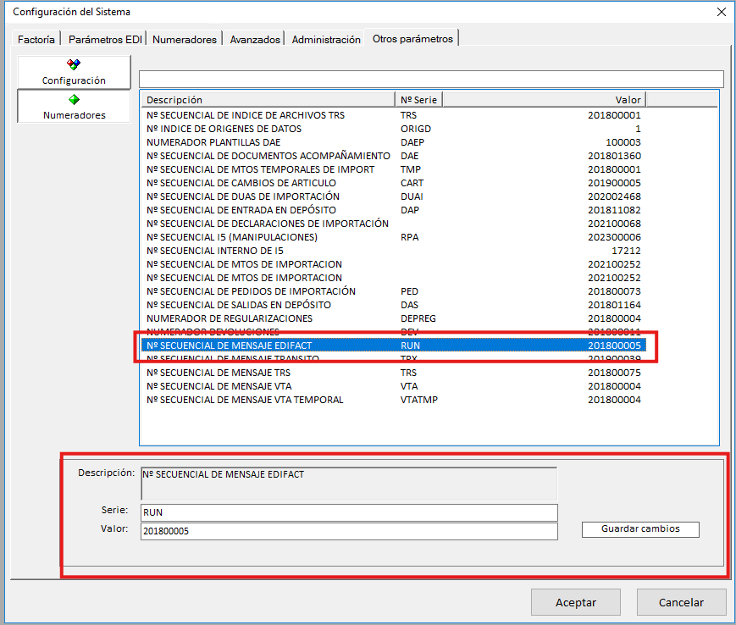Click the Nº Serie column header
Viewport: 736px width, 625px height.
coord(418,100)
